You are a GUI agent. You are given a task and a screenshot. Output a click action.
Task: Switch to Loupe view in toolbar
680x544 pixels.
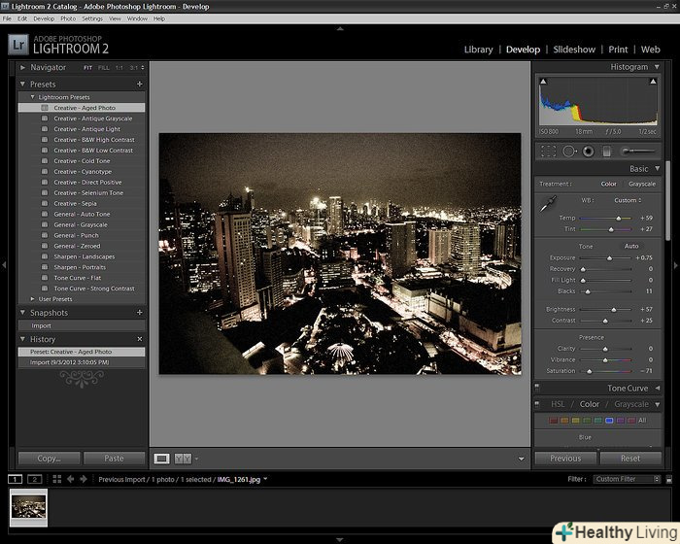(x=162, y=458)
